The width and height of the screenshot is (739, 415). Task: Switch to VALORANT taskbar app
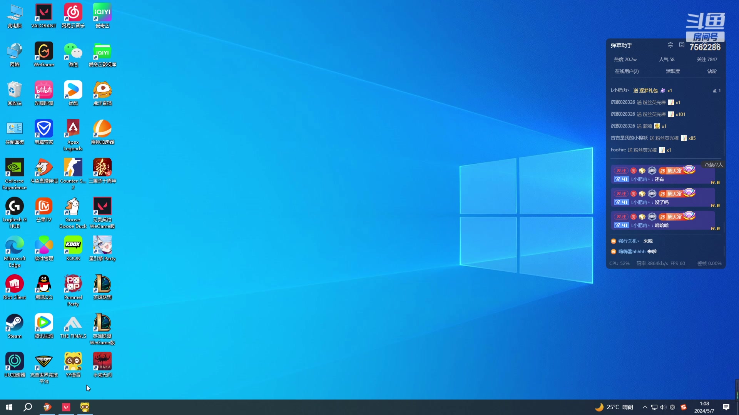pos(66,407)
